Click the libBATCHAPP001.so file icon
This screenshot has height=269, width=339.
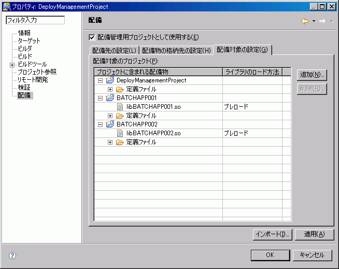pyautogui.click(x=120, y=107)
